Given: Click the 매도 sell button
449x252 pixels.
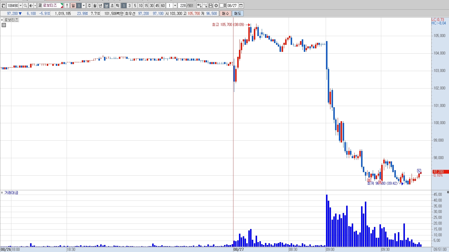Looking at the screenshot, I should click(237, 13).
